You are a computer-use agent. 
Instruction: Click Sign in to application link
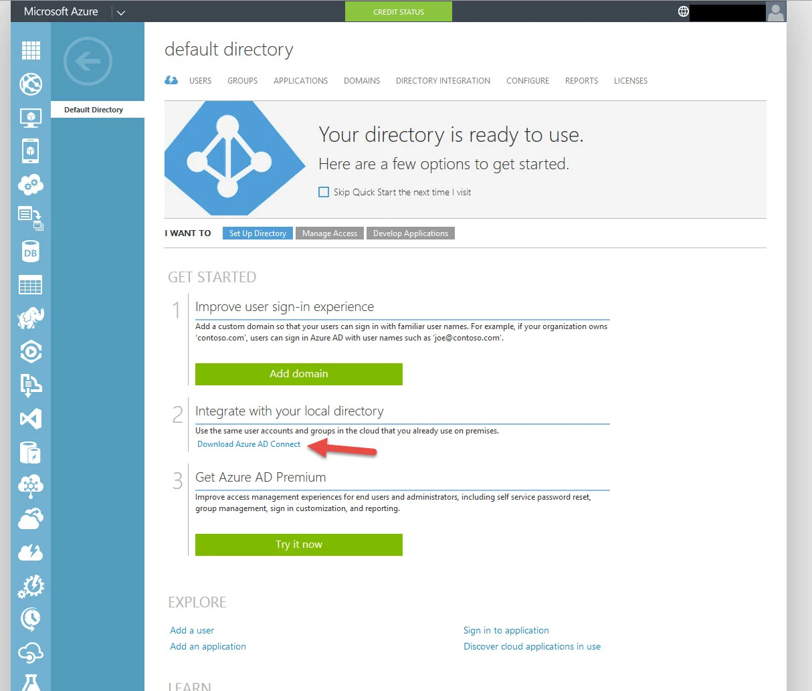(x=506, y=630)
